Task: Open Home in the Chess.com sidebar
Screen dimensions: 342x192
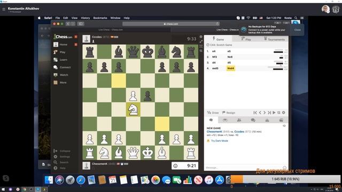Action: point(63,44)
